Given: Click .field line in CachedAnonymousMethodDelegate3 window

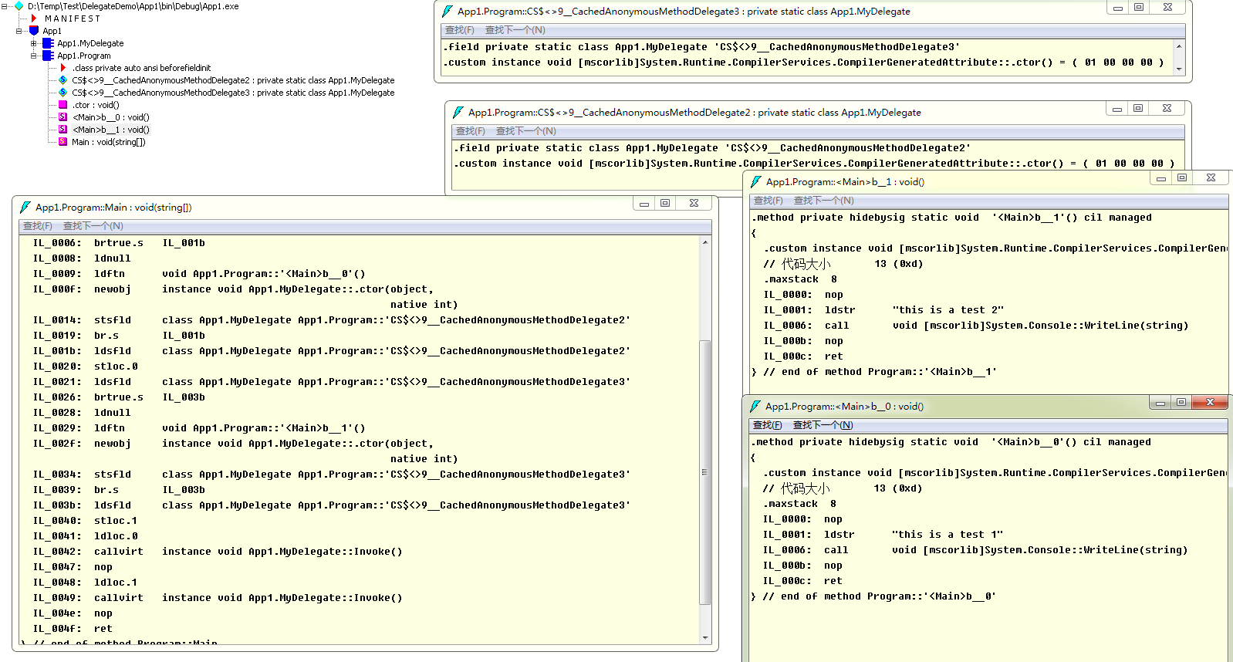Looking at the screenshot, I should coord(701,47).
